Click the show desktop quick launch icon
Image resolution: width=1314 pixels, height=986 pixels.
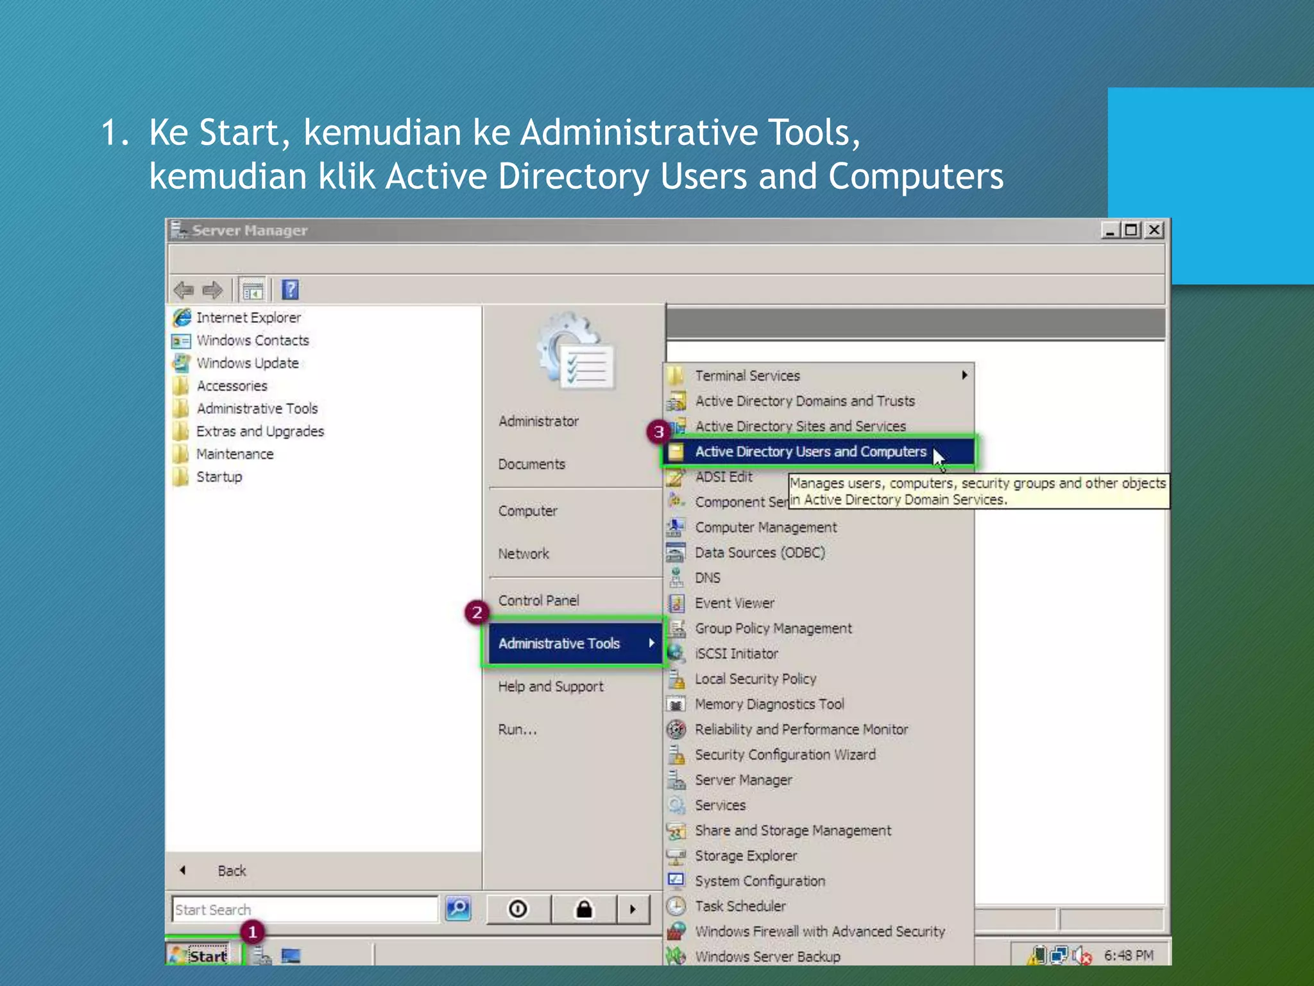pos(291,956)
